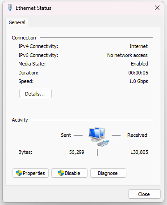Screen dimensions: 167x205
Task: Open adapter Properties
Action: [x=30, y=173]
